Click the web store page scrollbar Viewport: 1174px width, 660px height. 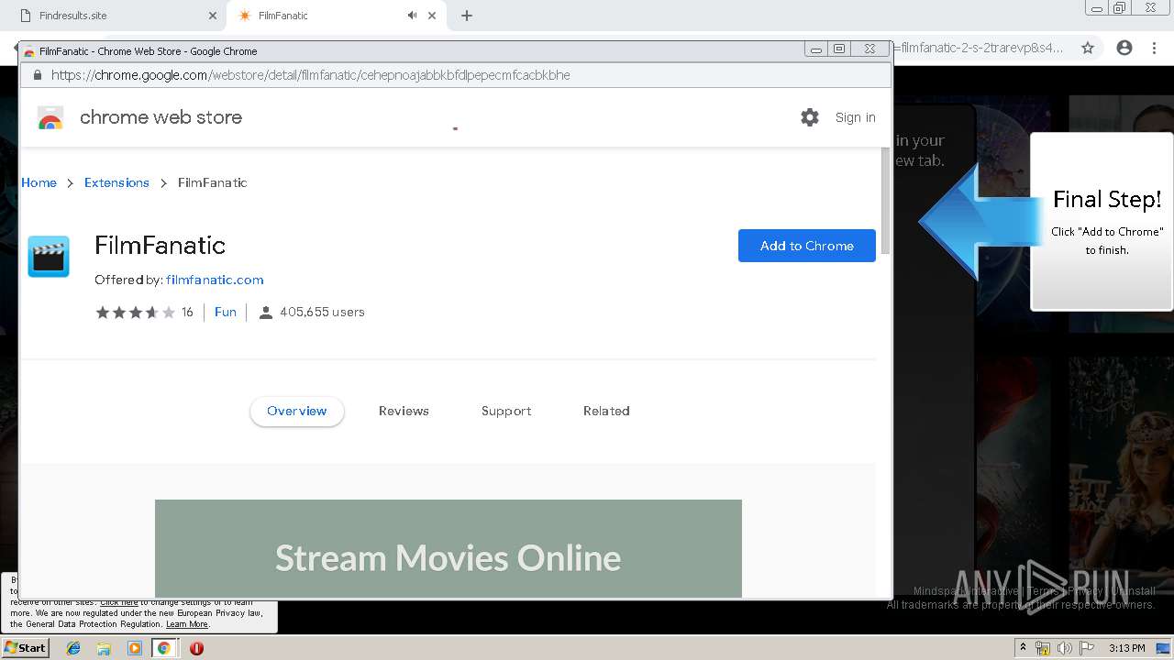(x=885, y=202)
